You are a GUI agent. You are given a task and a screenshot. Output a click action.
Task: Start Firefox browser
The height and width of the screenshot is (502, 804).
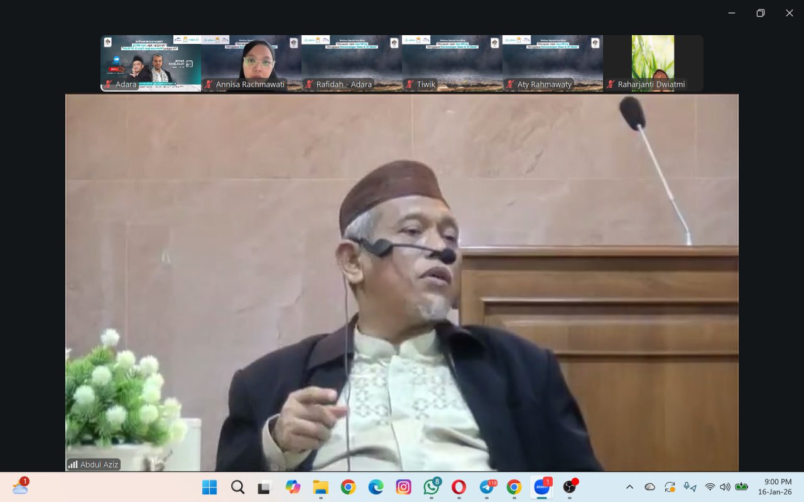pos(459,487)
